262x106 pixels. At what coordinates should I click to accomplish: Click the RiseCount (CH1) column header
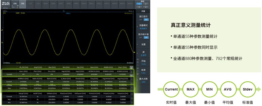pos(66,94)
